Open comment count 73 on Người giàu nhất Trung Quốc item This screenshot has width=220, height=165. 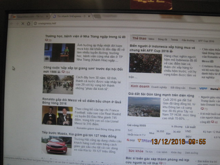coord(204,109)
